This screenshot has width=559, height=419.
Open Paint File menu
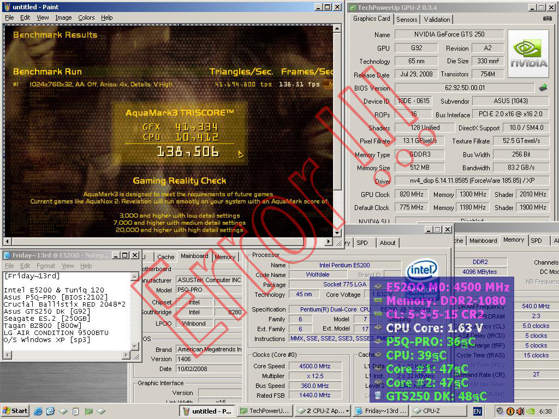9,17
